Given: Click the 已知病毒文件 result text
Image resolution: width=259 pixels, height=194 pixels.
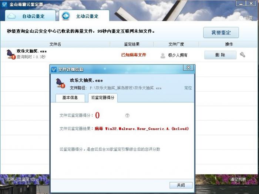Looking at the screenshot, I should click(134, 55).
